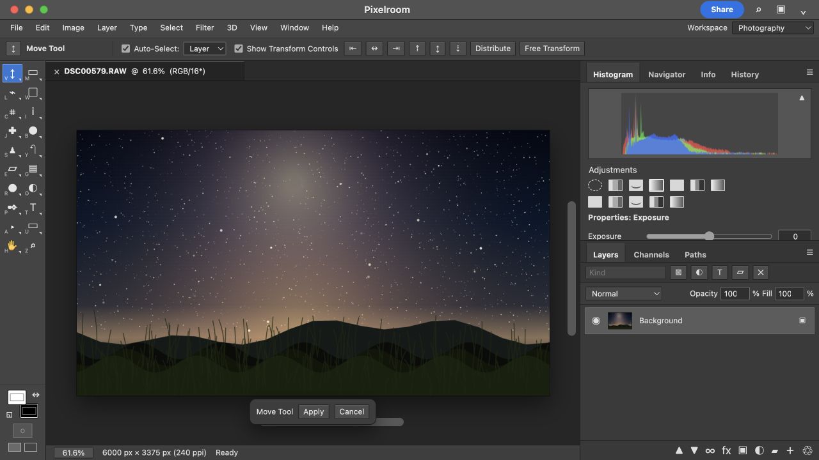Click the white foreground color swatch
The height and width of the screenshot is (460, 819).
point(17,397)
